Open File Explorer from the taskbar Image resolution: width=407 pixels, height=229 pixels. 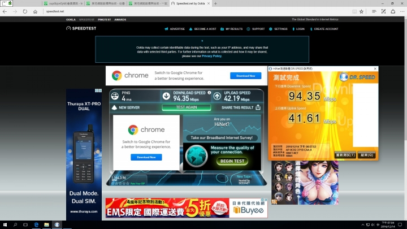tap(46, 225)
